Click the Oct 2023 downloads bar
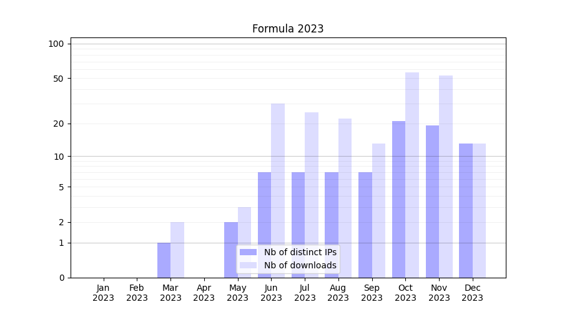Image resolution: width=562 pixels, height=312 pixels. pos(412,175)
